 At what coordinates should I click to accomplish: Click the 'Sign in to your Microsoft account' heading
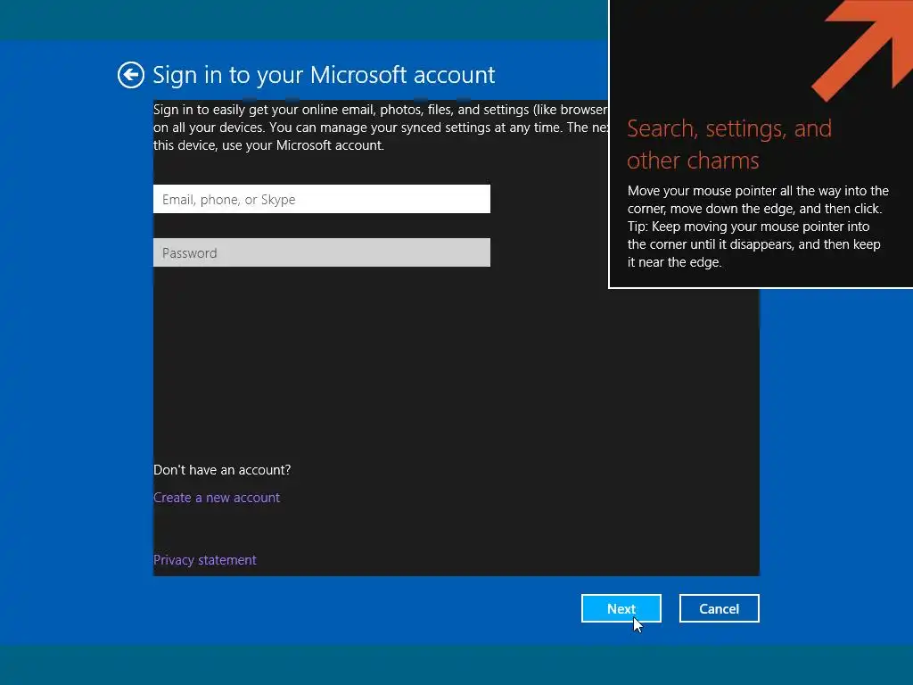point(324,75)
